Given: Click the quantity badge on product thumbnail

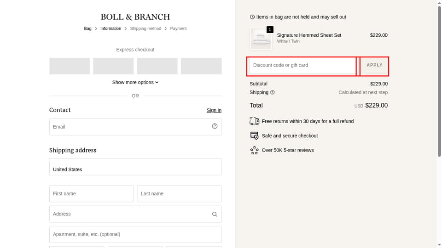Looking at the screenshot, I should 270,29.
